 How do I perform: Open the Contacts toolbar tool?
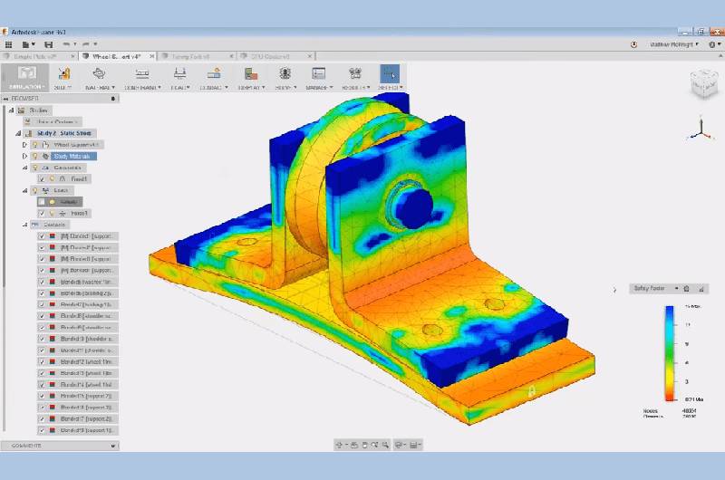point(214,78)
